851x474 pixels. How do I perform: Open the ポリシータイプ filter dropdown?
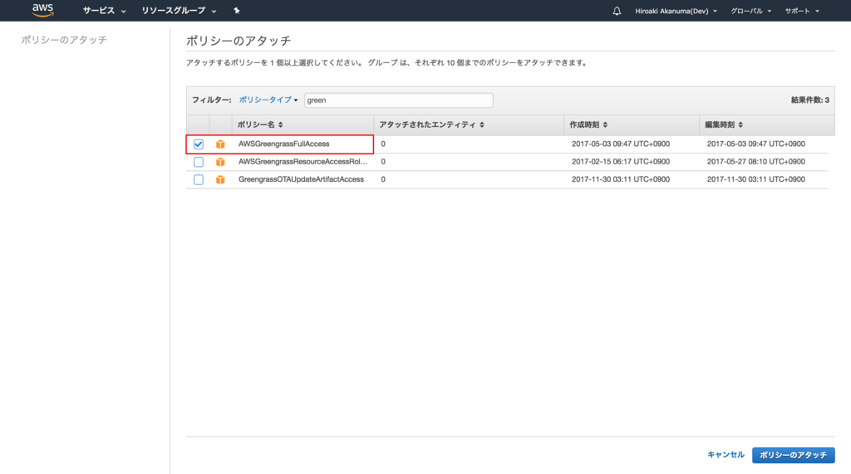tap(268, 100)
